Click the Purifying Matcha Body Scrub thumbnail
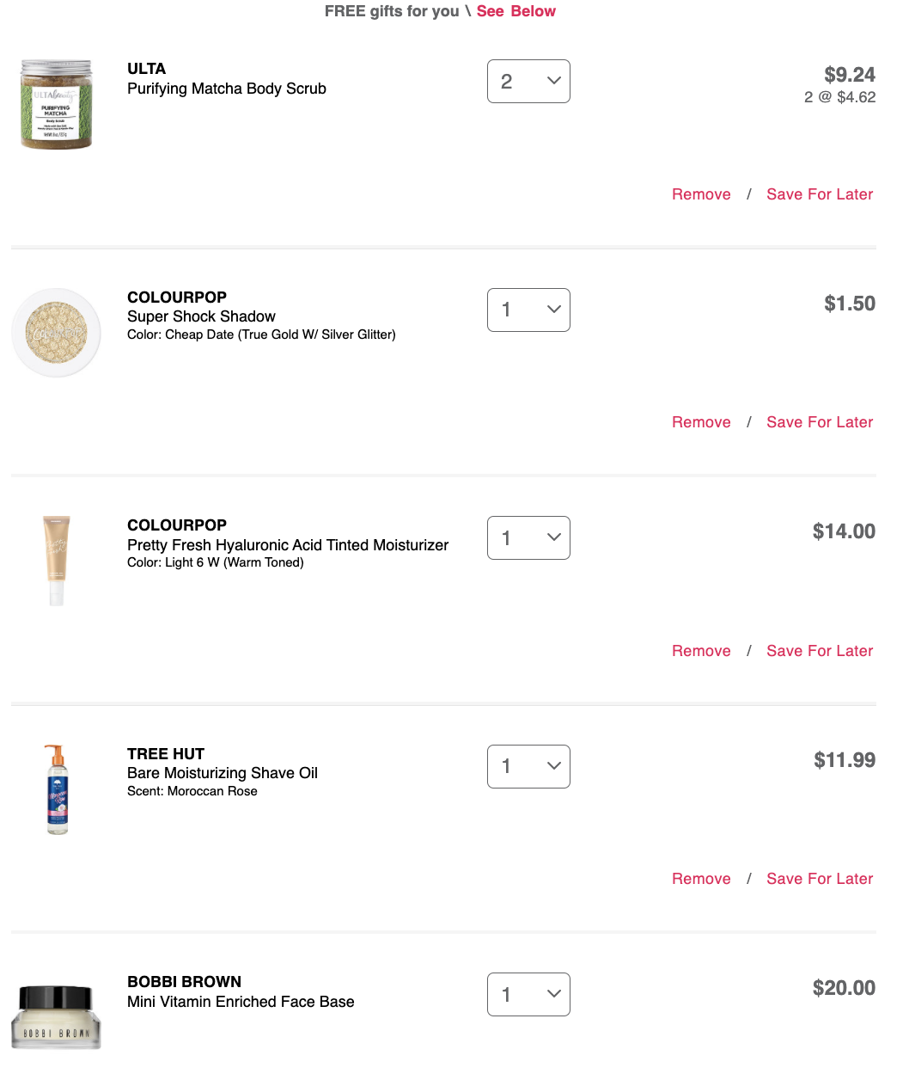909x1080 pixels. 57,104
